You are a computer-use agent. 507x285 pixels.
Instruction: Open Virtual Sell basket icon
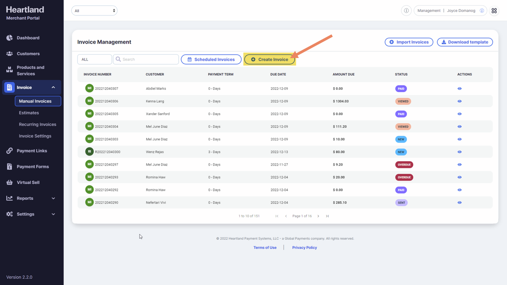(x=10, y=183)
